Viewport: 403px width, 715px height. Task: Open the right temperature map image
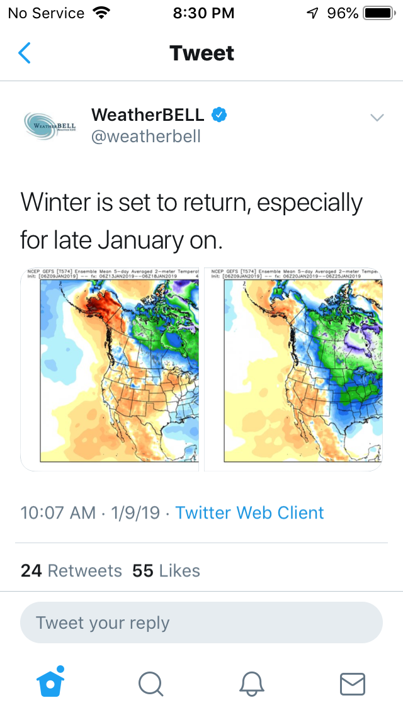[294, 369]
